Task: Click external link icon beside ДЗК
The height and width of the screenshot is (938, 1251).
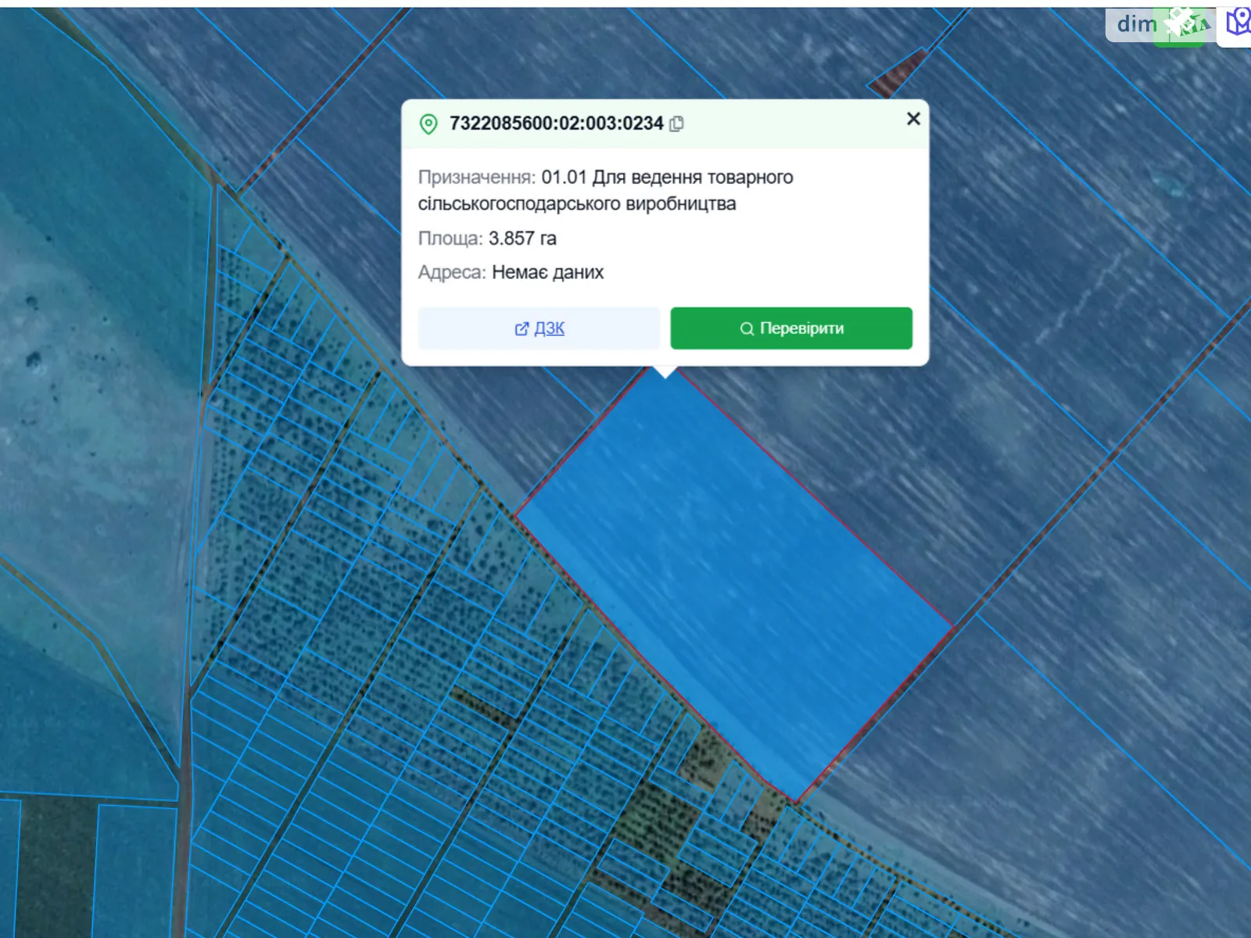Action: click(522, 329)
